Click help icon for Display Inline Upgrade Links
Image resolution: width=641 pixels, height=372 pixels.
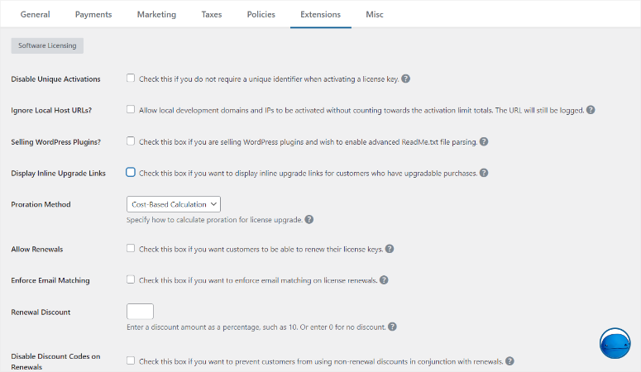click(x=483, y=173)
